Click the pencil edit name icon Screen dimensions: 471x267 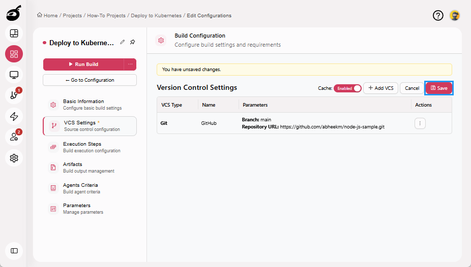pyautogui.click(x=122, y=42)
